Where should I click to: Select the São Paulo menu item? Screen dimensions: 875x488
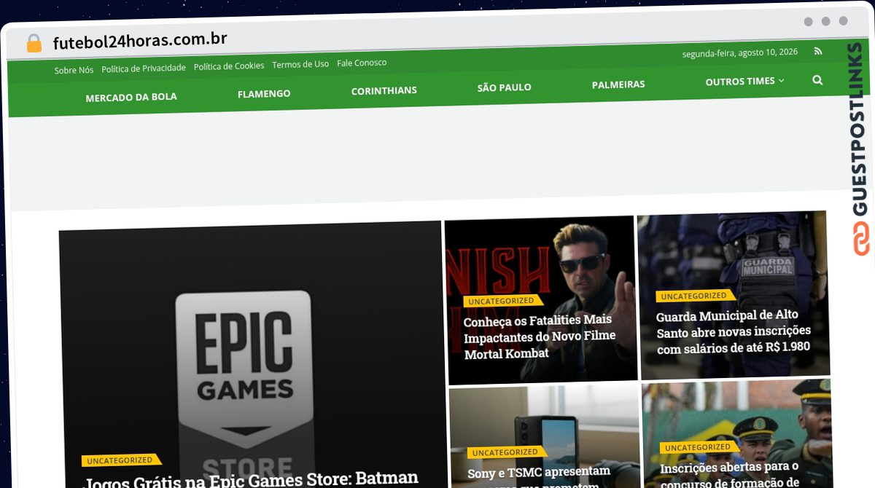[505, 87]
